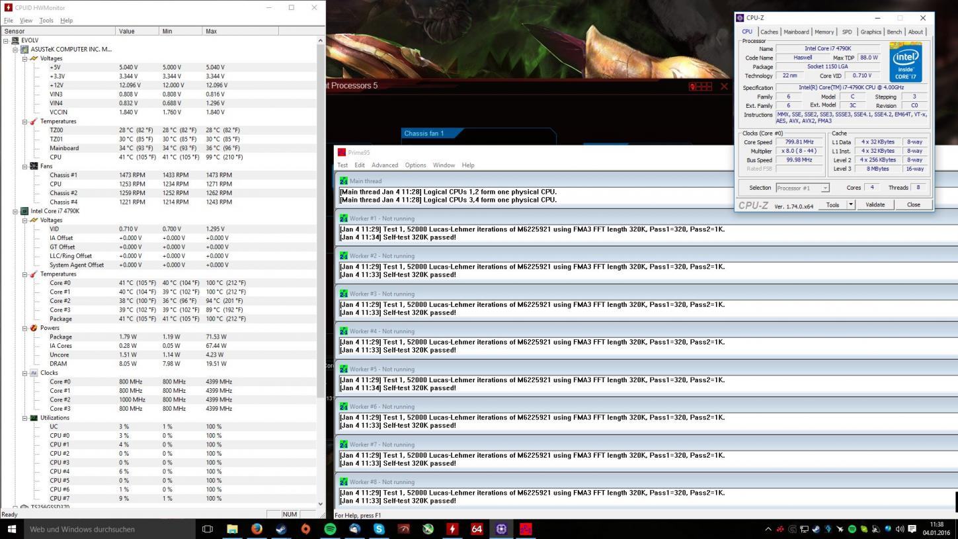The height and width of the screenshot is (539, 958).
Task: Switch to Memory tab in CPU-Z
Action: (x=824, y=32)
